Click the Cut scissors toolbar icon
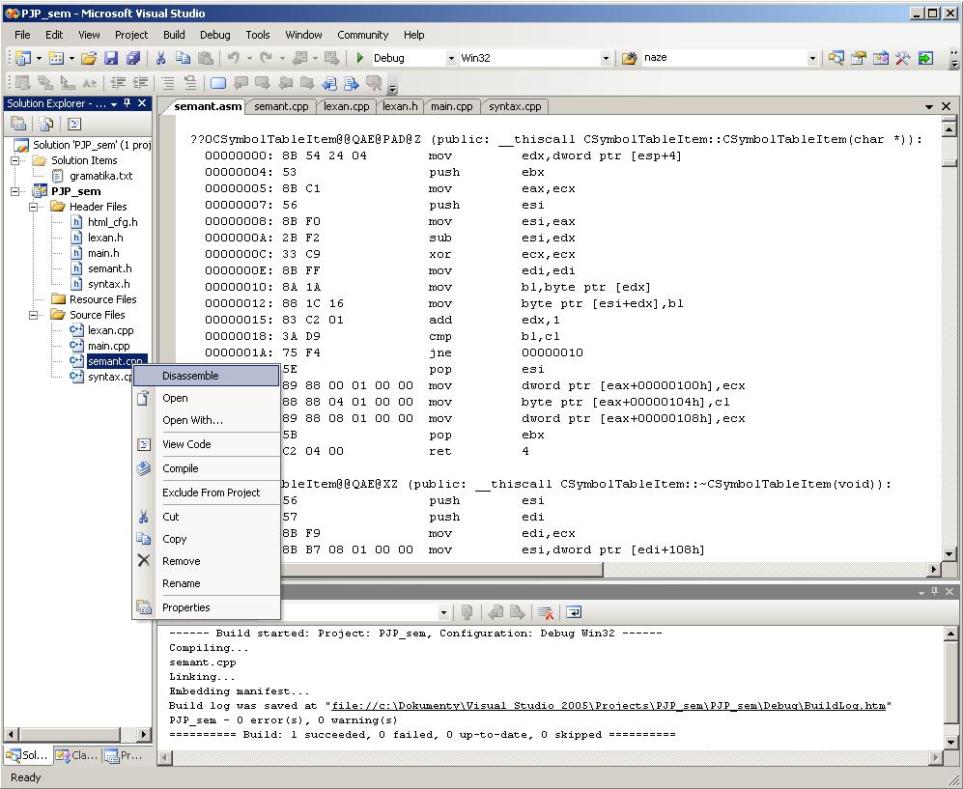Image resolution: width=963 pixels, height=789 pixels. tap(161, 58)
